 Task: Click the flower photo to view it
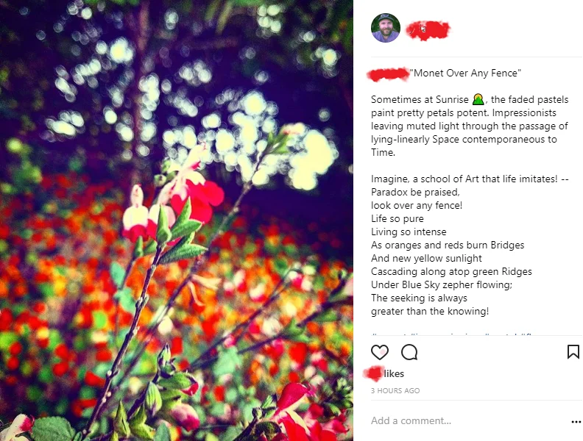177,220
